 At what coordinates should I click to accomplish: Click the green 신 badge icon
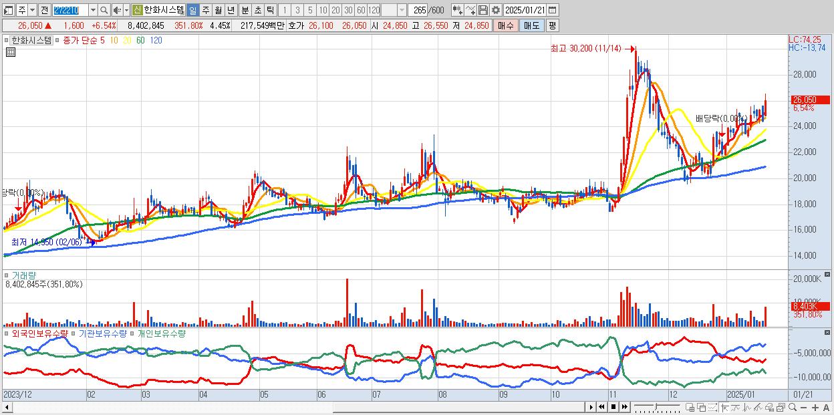click(x=137, y=10)
